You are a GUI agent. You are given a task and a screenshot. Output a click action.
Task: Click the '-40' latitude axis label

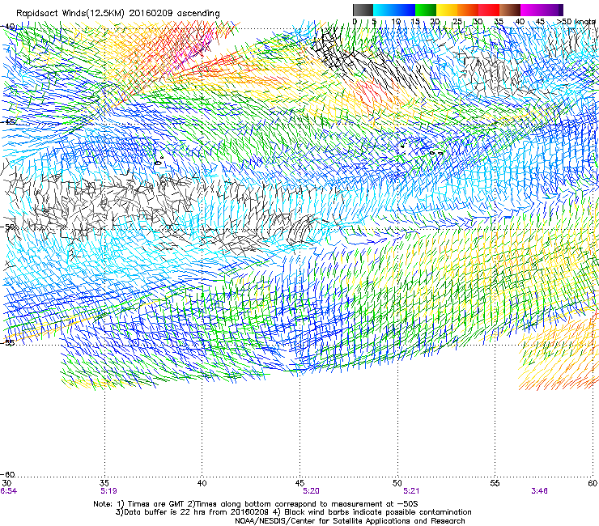tap(9, 27)
